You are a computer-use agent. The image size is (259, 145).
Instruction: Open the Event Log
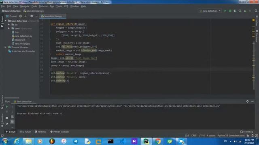tap(246, 132)
